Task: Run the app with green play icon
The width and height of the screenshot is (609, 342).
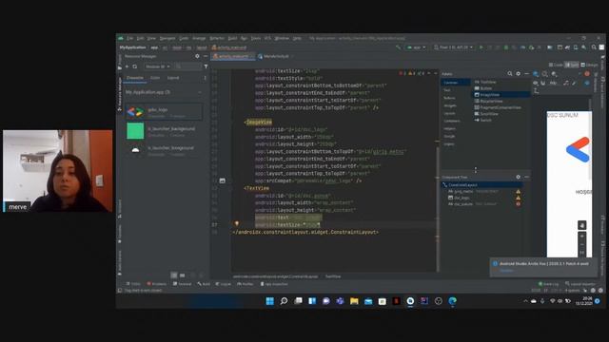Action: [481, 47]
